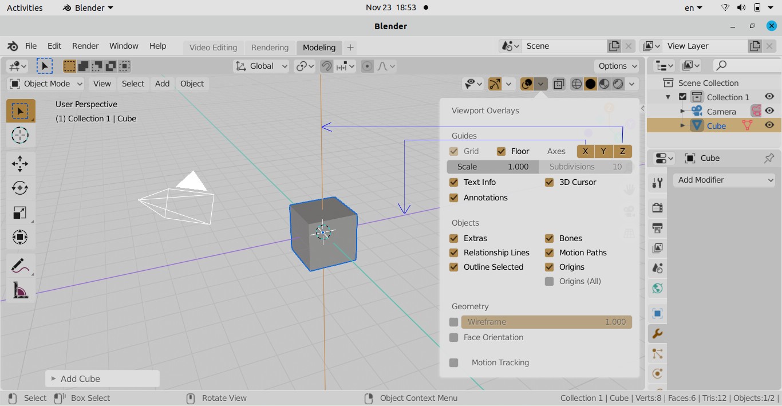The width and height of the screenshot is (782, 406).
Task: Activate the Annotate pen tool
Action: tap(20, 266)
